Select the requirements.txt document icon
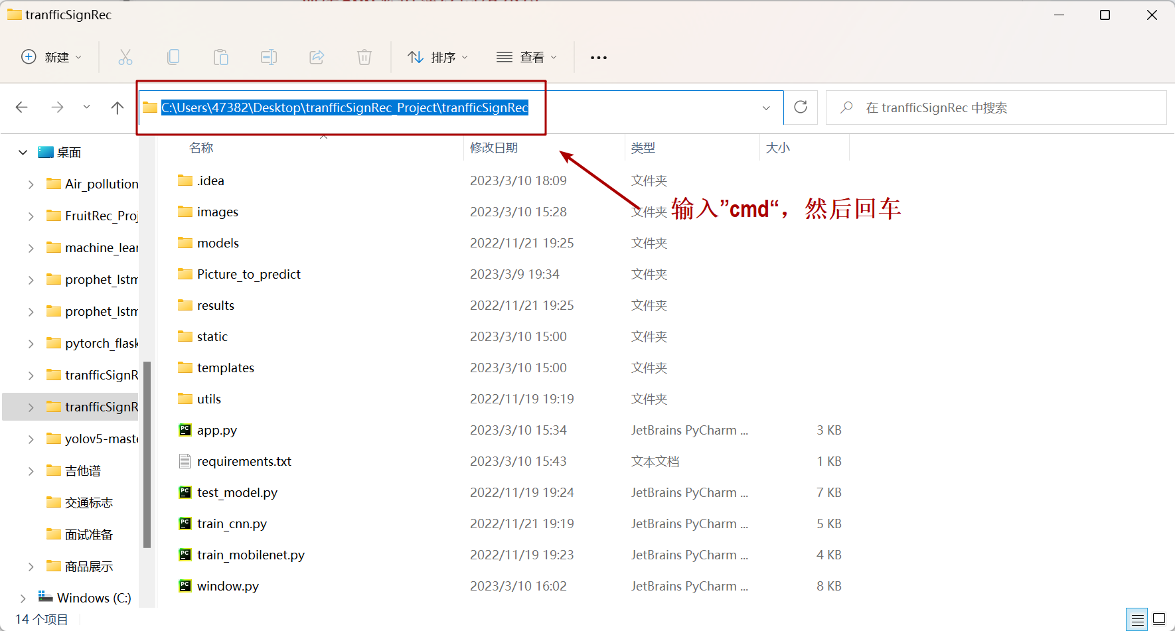1175x631 pixels. 185,461
